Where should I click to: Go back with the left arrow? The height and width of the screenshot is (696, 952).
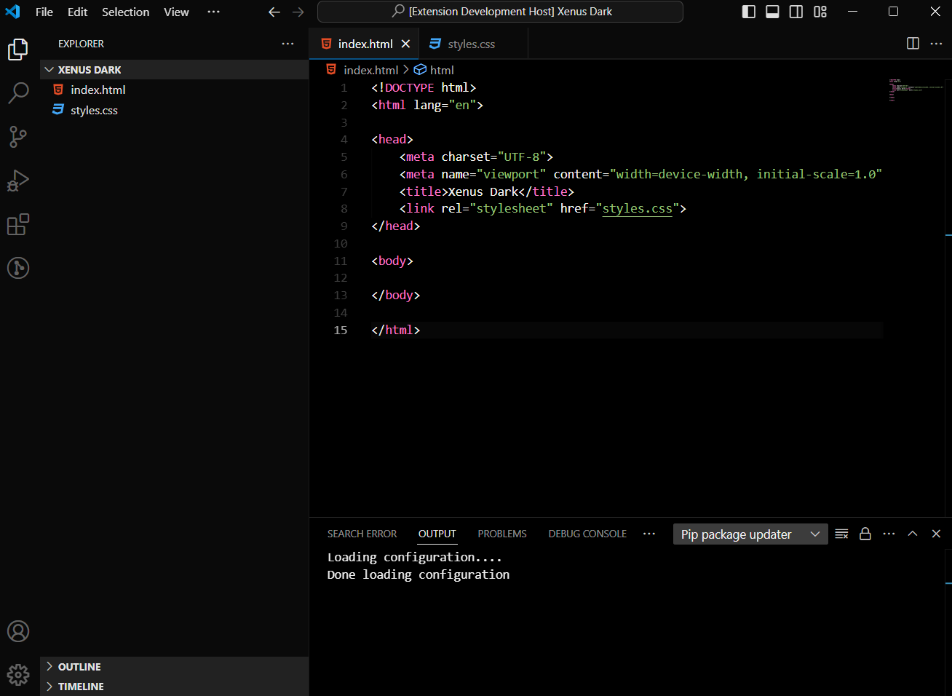(274, 12)
